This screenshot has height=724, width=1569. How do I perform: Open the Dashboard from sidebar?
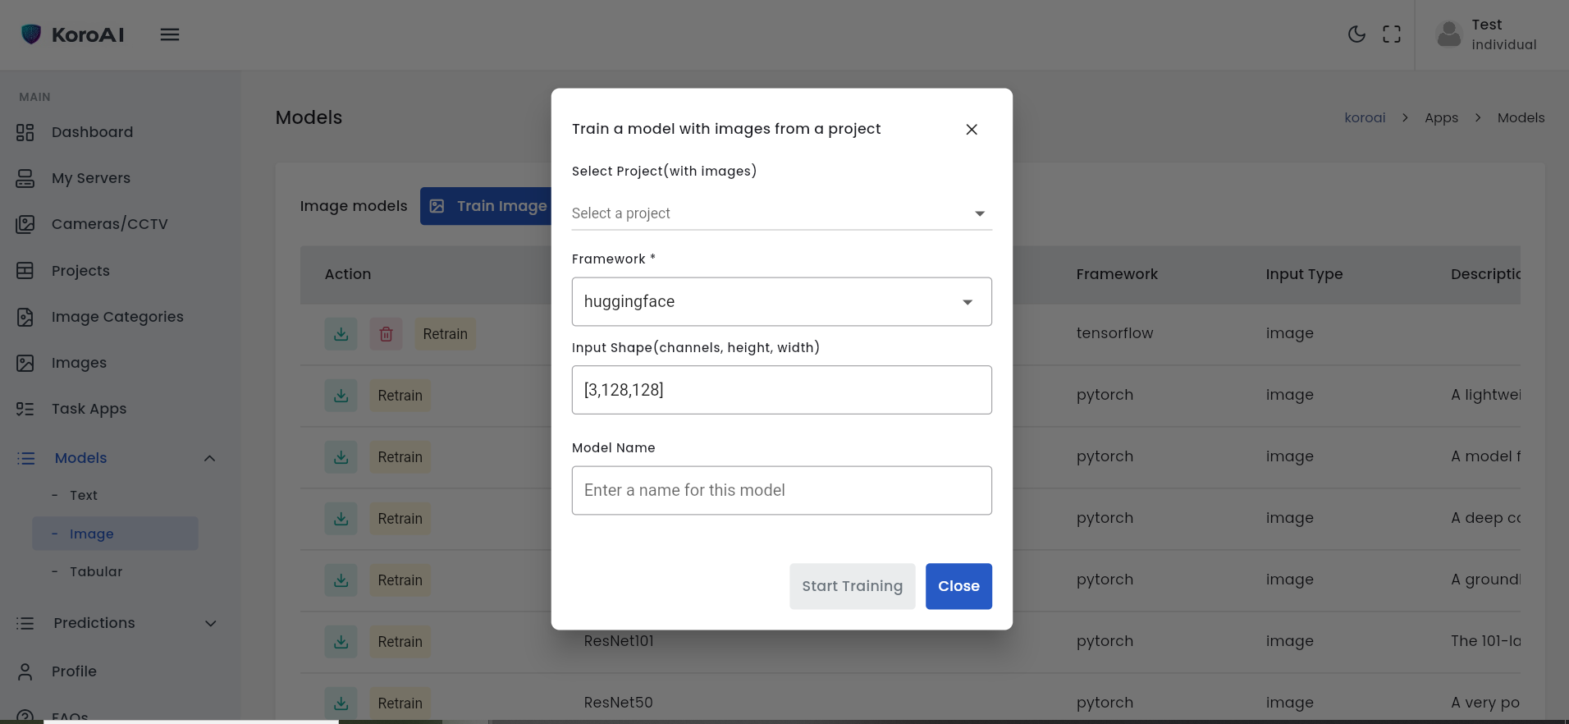click(x=92, y=132)
